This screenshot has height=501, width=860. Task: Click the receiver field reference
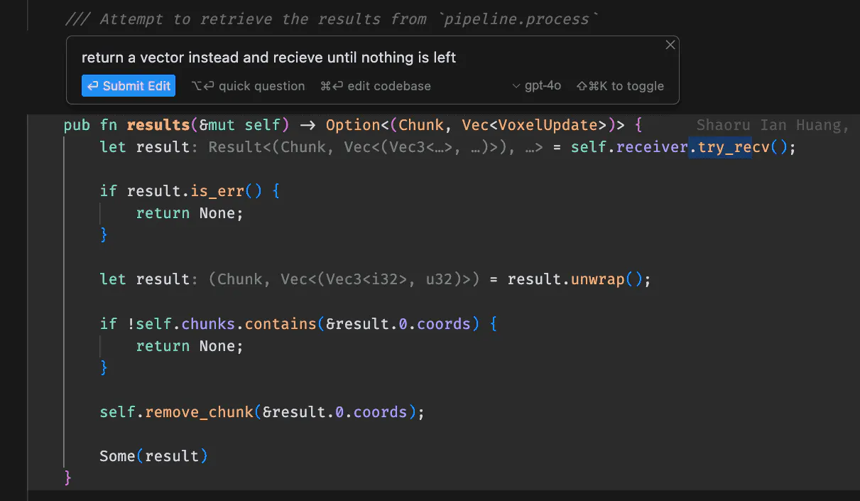pos(653,147)
